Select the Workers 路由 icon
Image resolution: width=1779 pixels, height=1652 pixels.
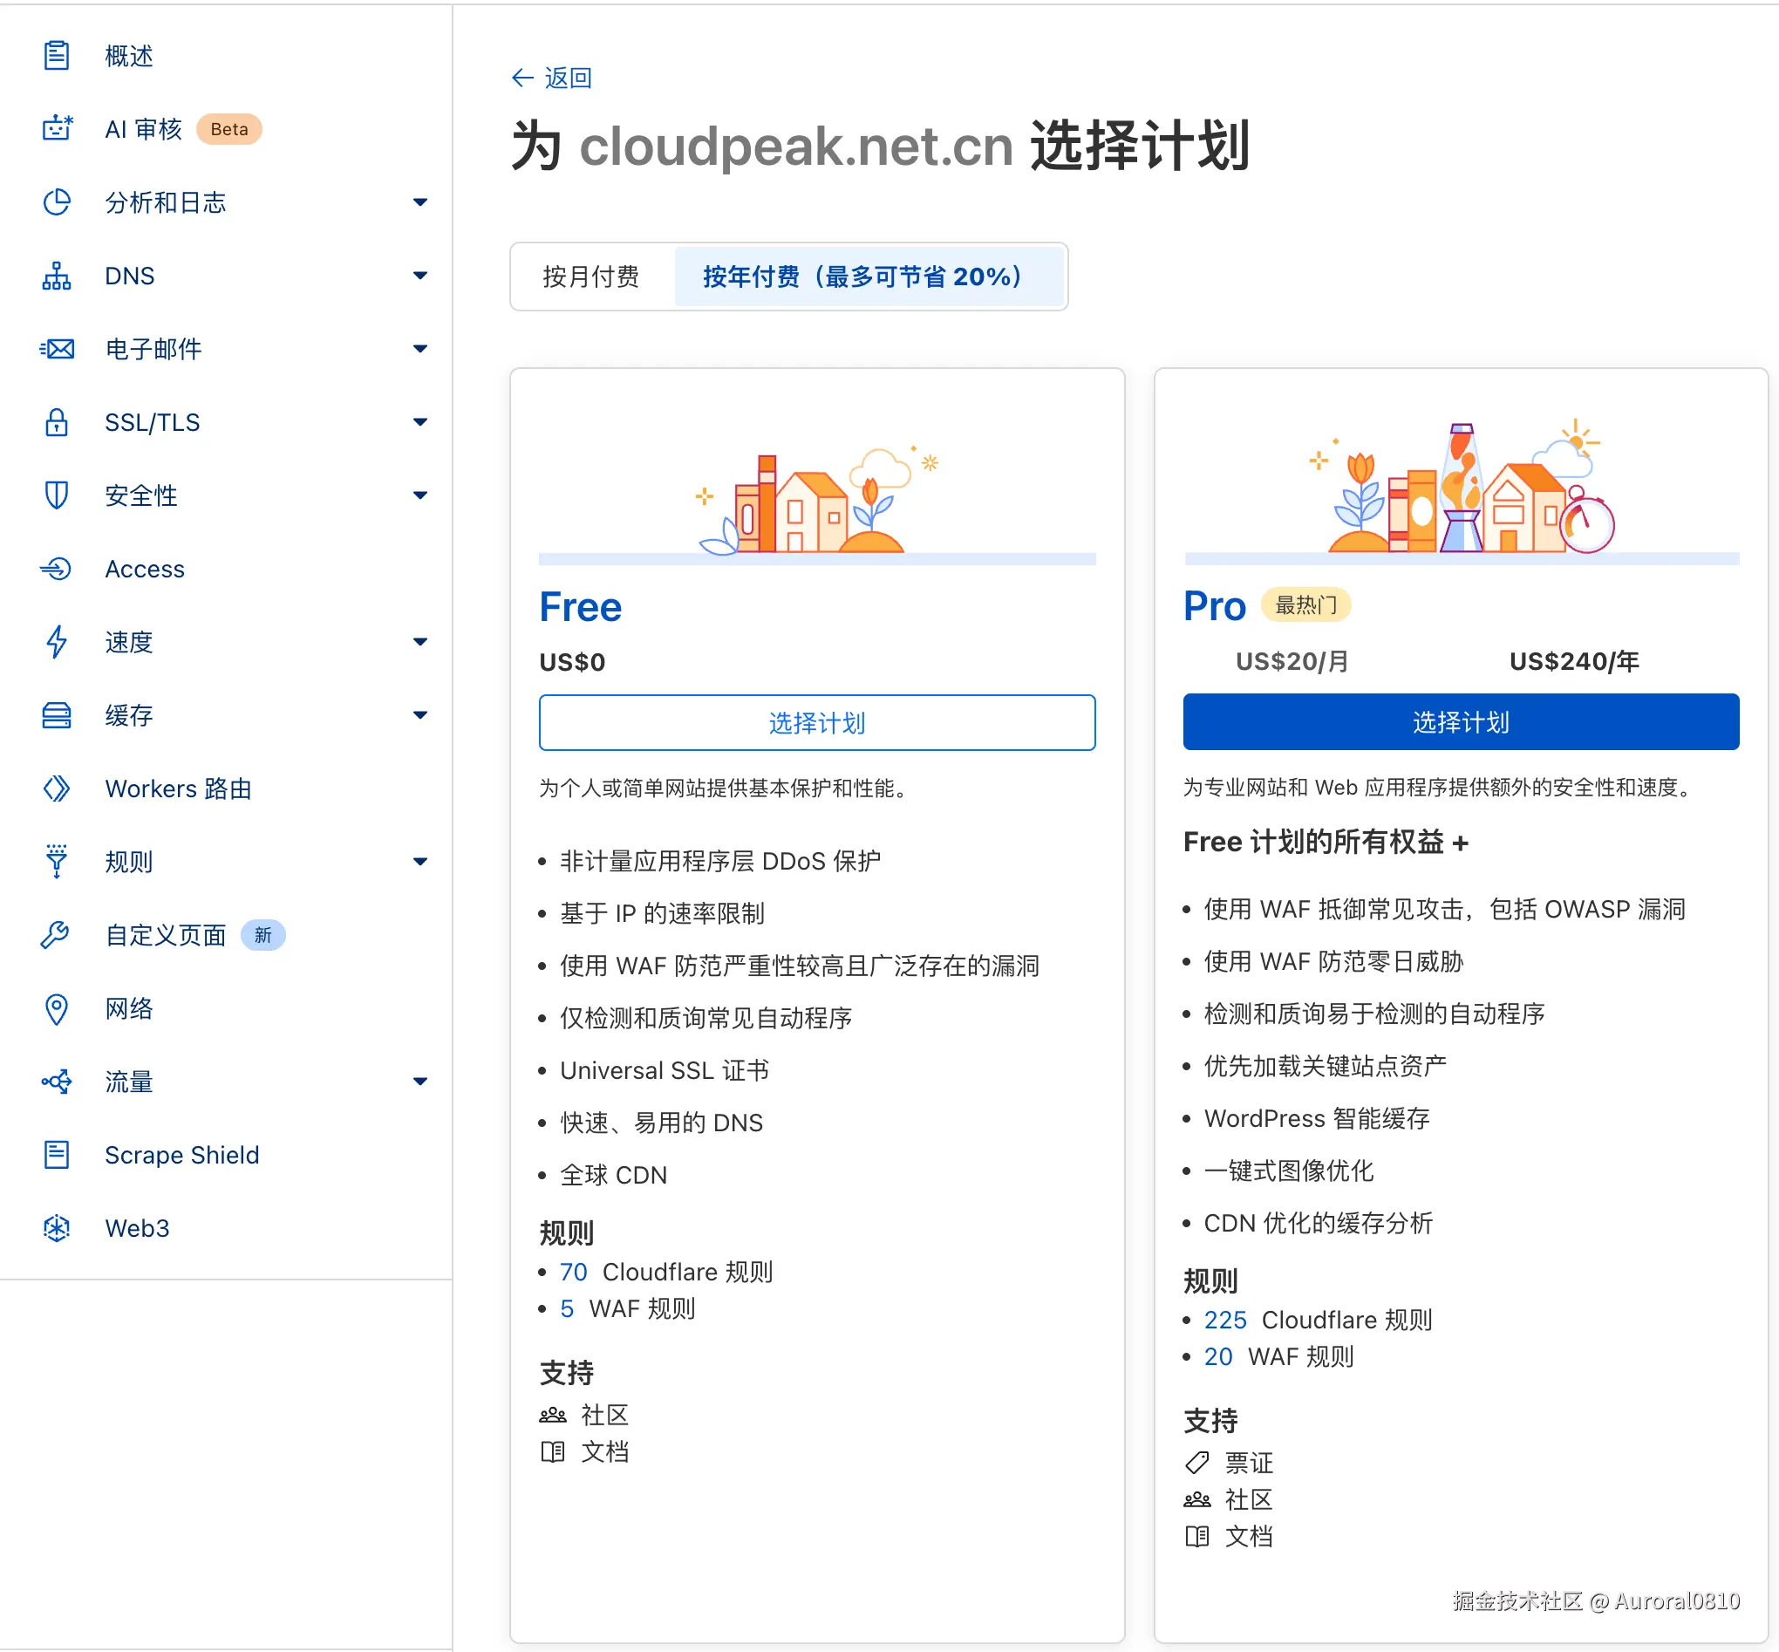57,788
